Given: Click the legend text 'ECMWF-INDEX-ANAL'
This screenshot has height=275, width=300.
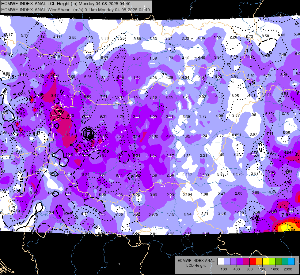Looking at the screenshot, I should tap(196, 261).
